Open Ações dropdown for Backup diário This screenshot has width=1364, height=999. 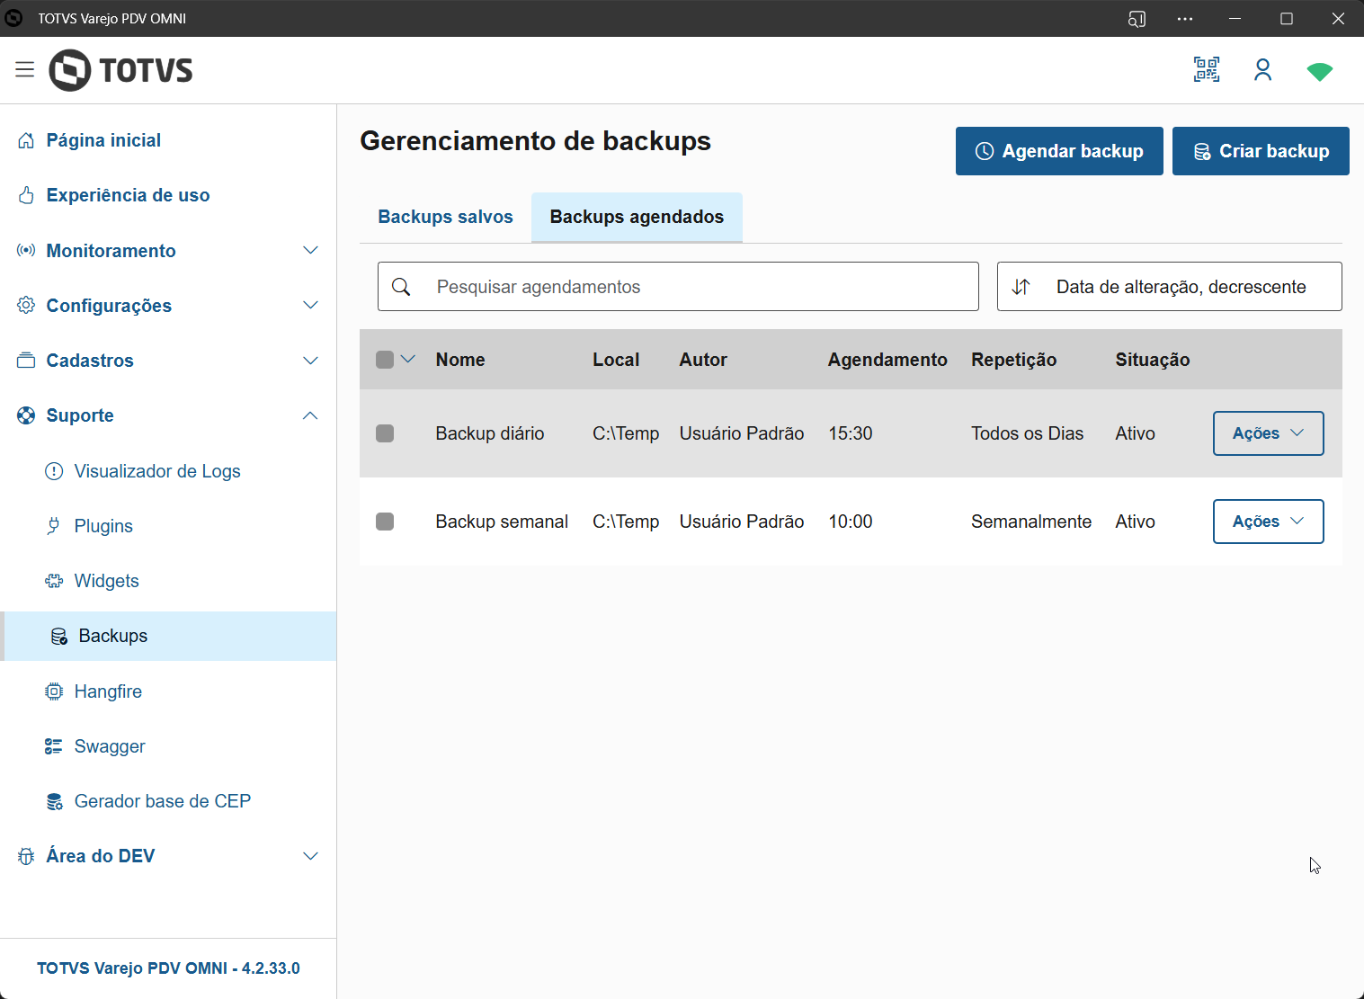(x=1268, y=433)
